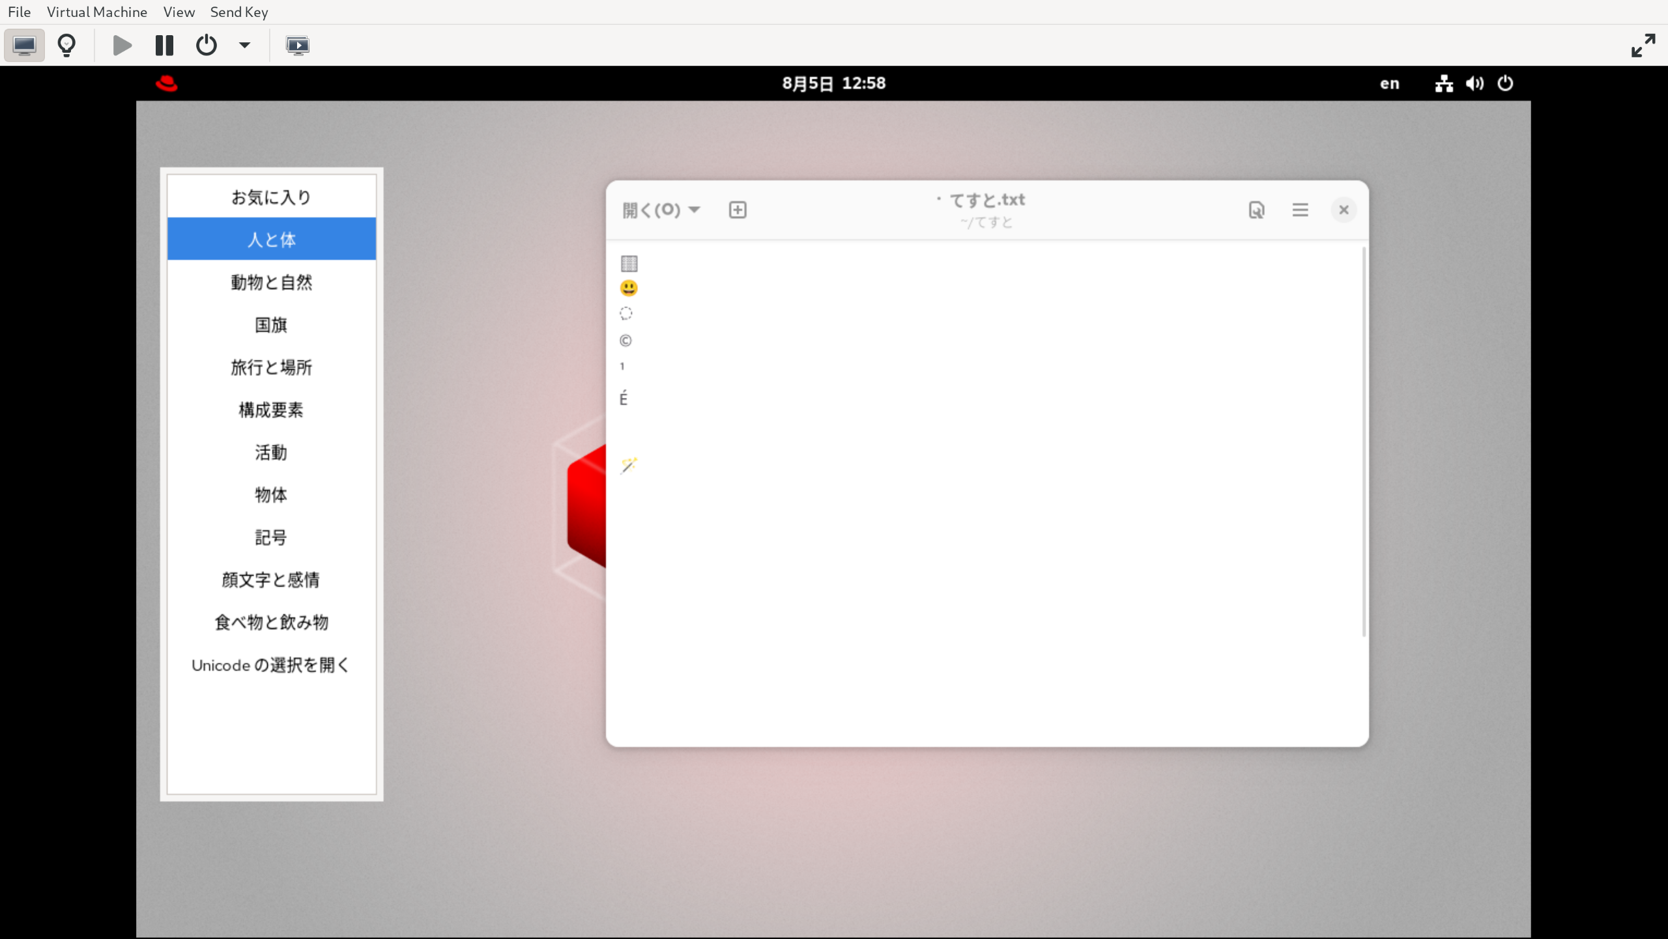Click the VM console monitor icon

24,46
